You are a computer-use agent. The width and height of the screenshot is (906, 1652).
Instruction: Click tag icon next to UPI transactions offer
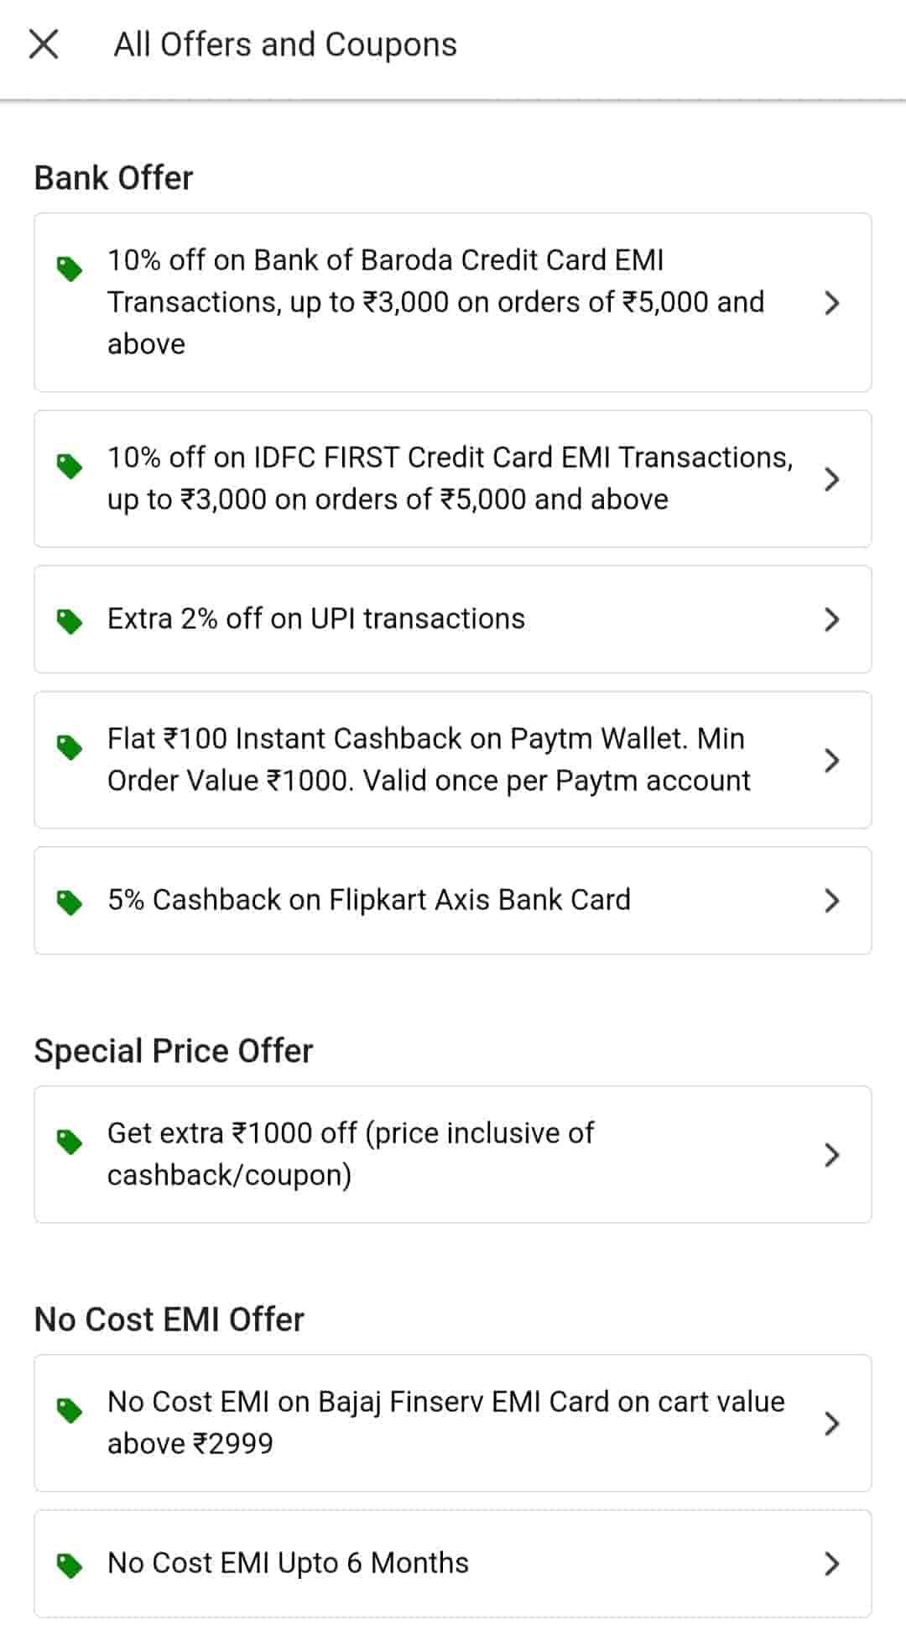point(69,621)
